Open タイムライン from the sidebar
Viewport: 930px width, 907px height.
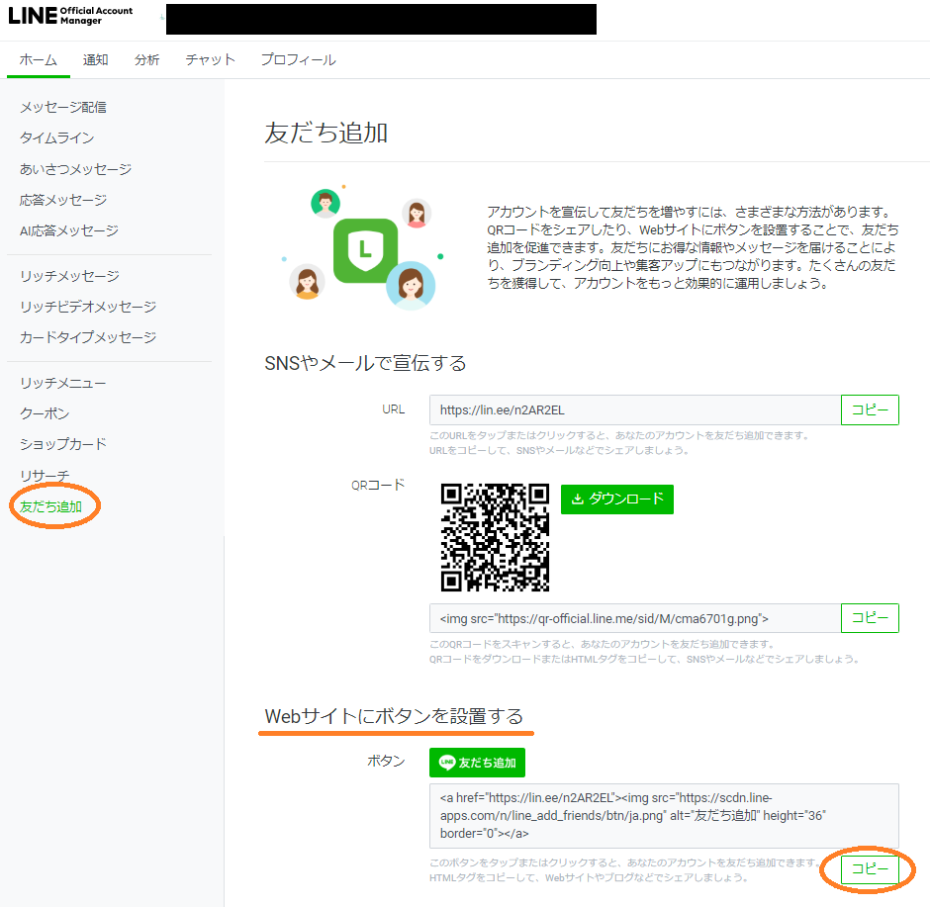tap(57, 138)
